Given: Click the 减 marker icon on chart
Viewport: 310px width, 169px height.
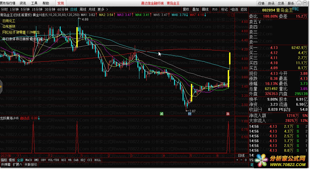Looking at the screenshot, I should [162, 114].
